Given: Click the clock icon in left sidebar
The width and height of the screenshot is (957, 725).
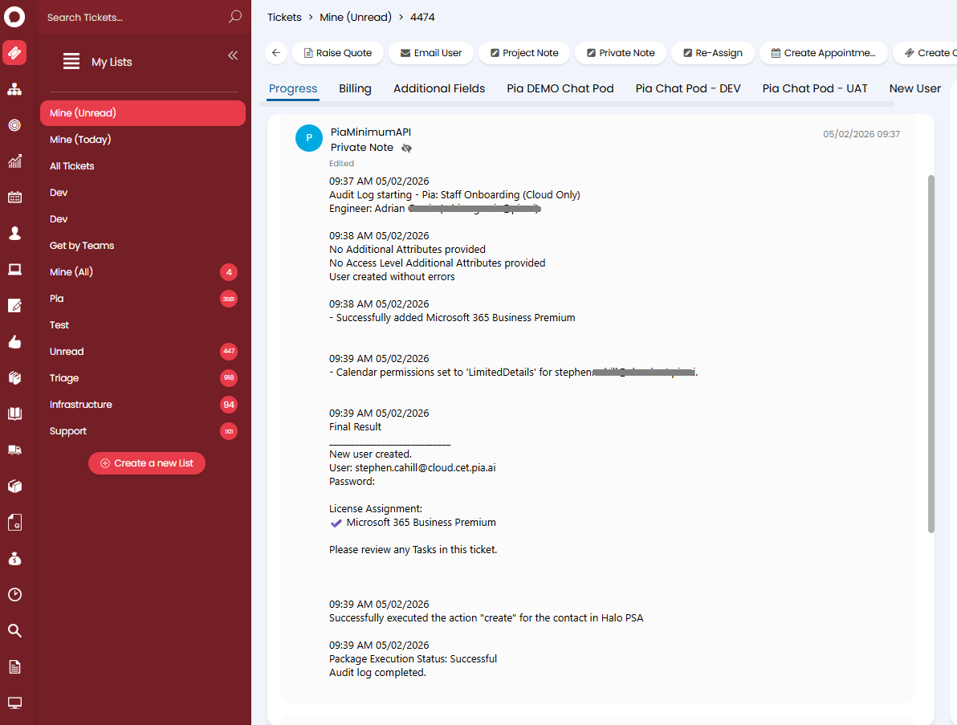Looking at the screenshot, I should coord(14,595).
